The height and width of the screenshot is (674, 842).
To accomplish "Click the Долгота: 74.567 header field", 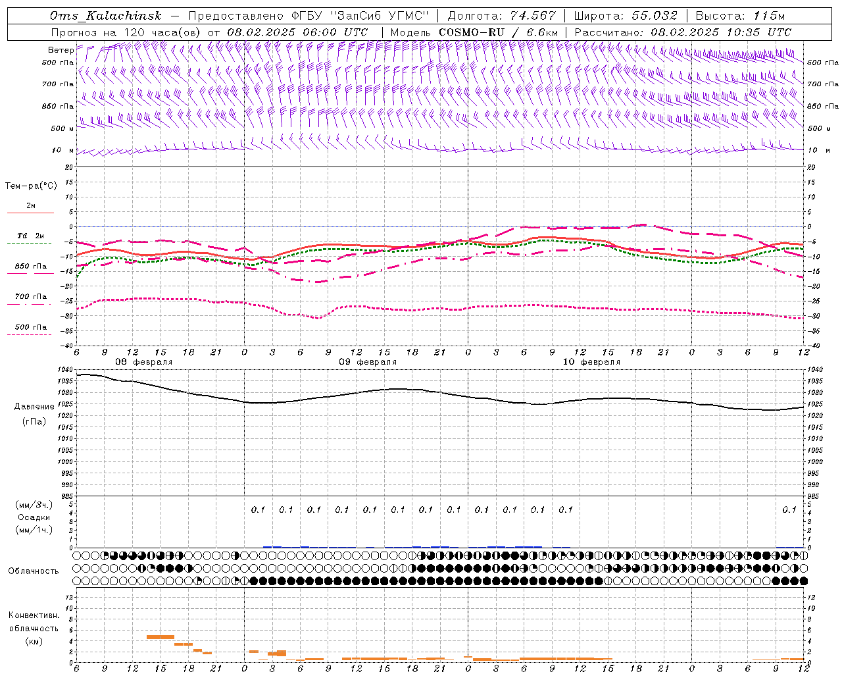I will (502, 16).
